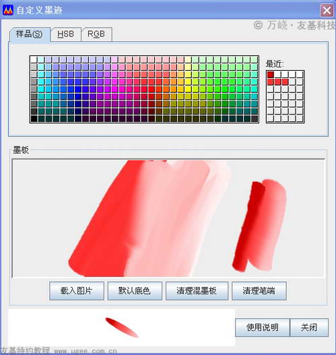Viewport: 336px width, 355px height.
Task: Select the third red swatch in recent colors
Action: click(285, 82)
